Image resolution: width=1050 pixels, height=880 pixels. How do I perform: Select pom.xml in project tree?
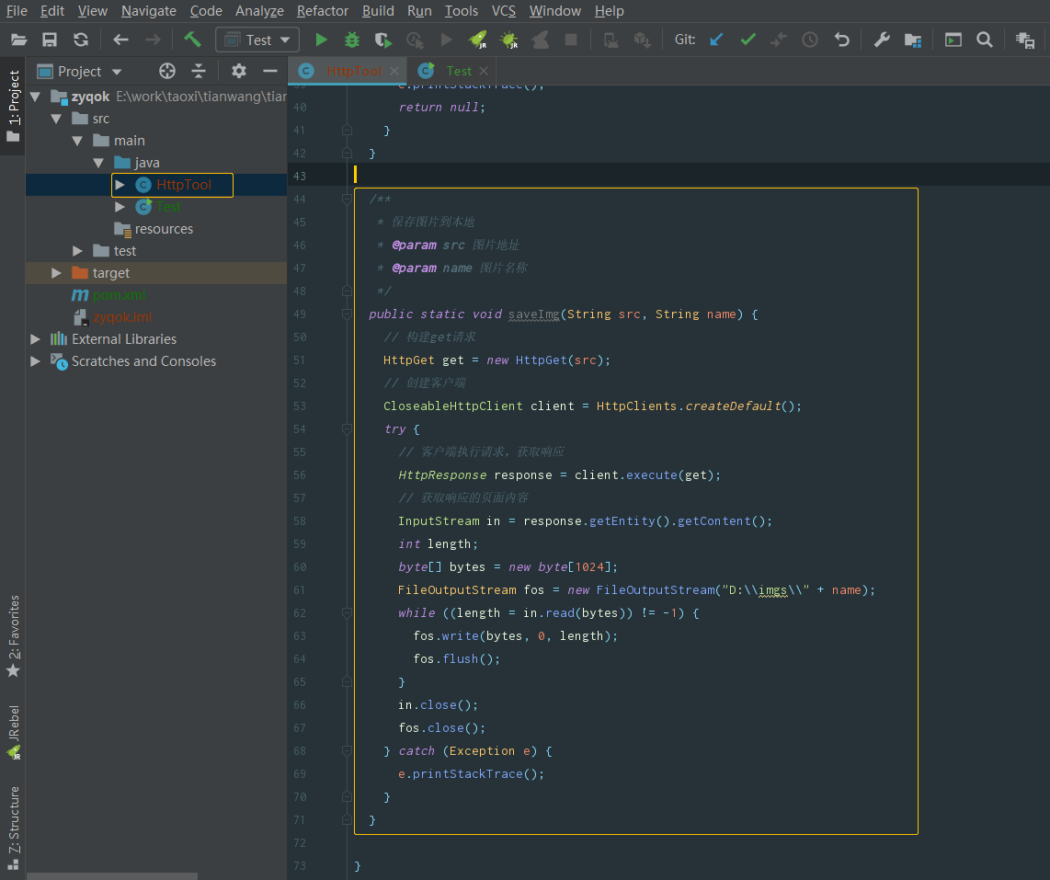click(x=119, y=295)
